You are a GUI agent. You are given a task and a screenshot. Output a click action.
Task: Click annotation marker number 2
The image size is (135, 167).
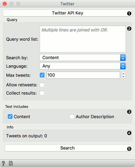point(129,29)
